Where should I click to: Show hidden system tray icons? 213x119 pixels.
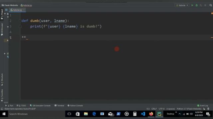click(x=180, y=114)
